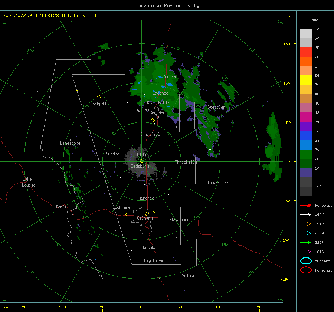Screen dimensions: 334x312
Task: Pick the bright yellow swatch on the dBZ scale
Action: 306,80
